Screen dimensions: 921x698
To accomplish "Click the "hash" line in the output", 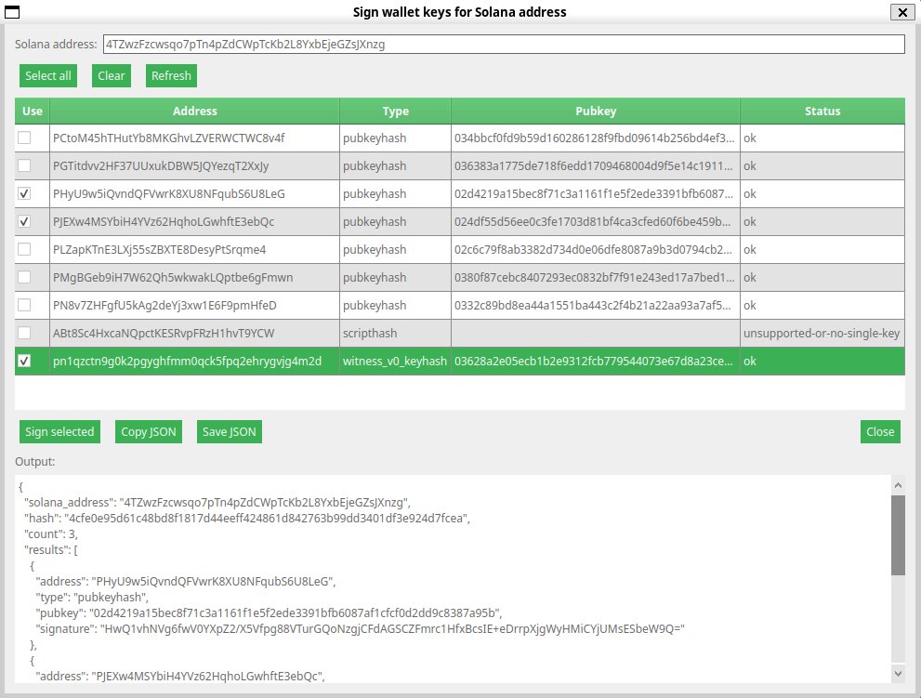I will (x=246, y=519).
